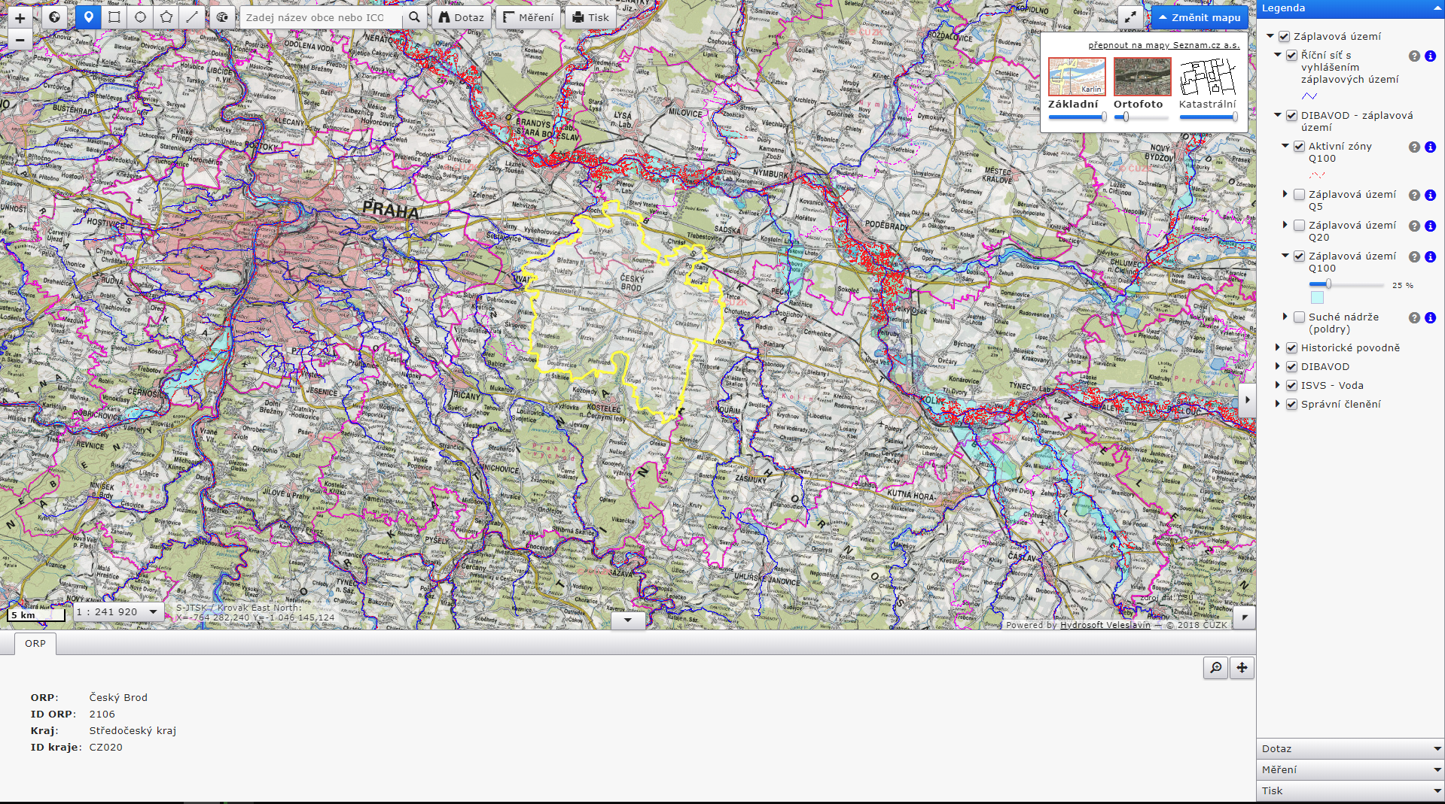Open help for Aktivní zóny Q100
1445x804 pixels.
point(1414,147)
